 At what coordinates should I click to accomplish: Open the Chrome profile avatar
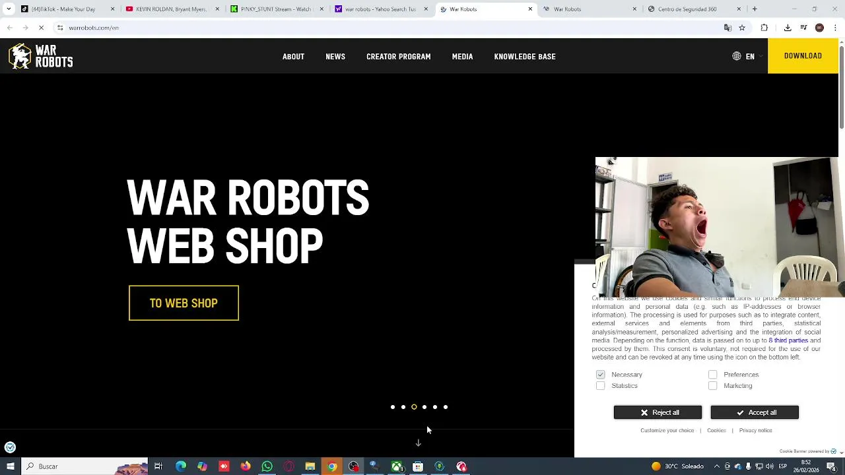point(819,28)
